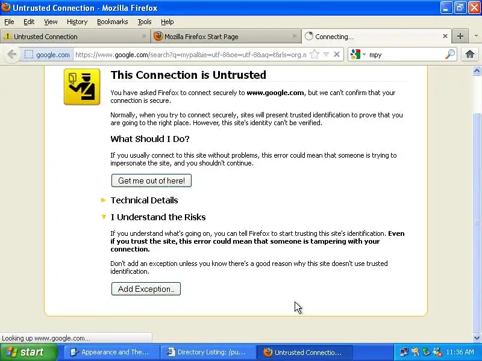Close the Connecting... tab
482x361 pixels.
click(445, 36)
